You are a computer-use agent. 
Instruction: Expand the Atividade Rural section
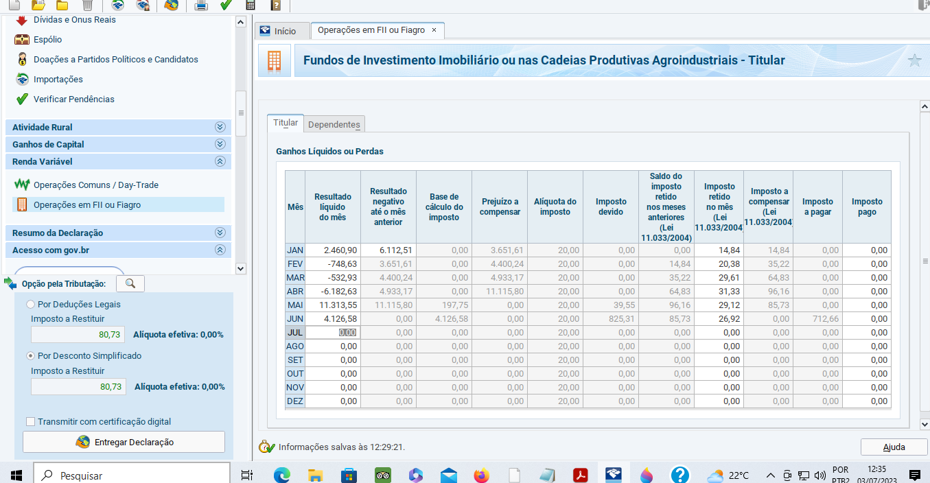[x=220, y=127]
